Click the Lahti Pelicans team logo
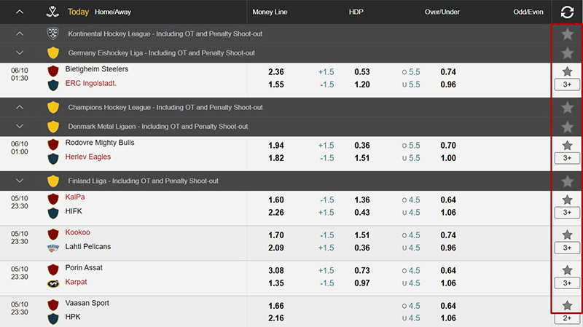 [x=52, y=248]
